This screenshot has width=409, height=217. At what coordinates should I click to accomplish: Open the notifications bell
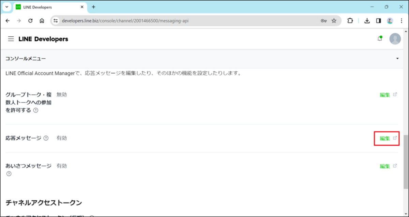click(x=380, y=39)
